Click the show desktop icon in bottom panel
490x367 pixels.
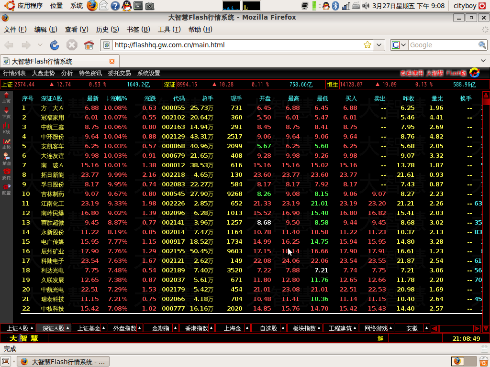(x=6, y=361)
